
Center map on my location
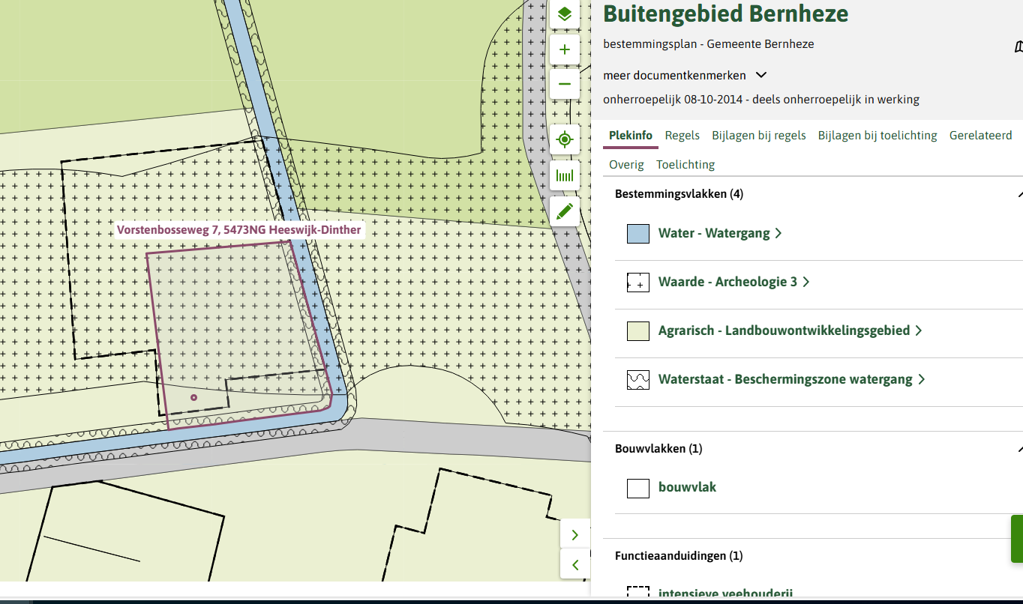565,139
